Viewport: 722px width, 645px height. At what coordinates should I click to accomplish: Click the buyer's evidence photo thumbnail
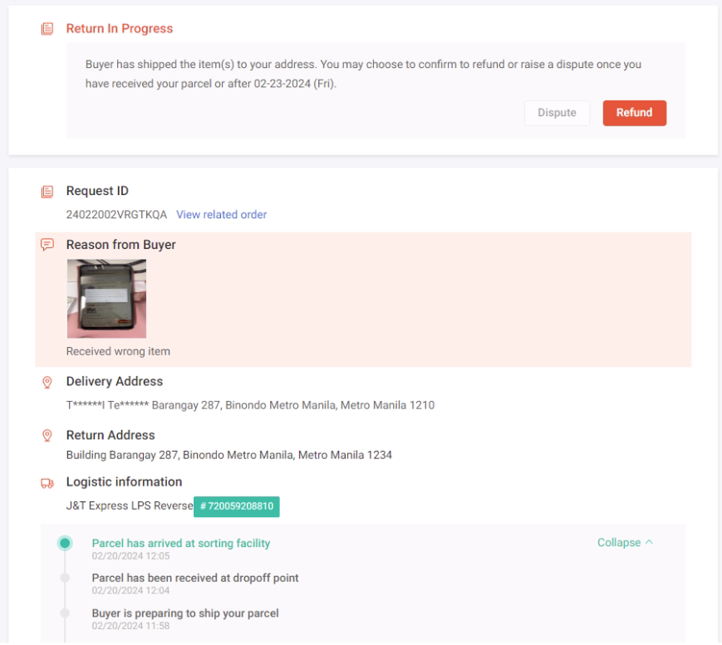pos(106,299)
